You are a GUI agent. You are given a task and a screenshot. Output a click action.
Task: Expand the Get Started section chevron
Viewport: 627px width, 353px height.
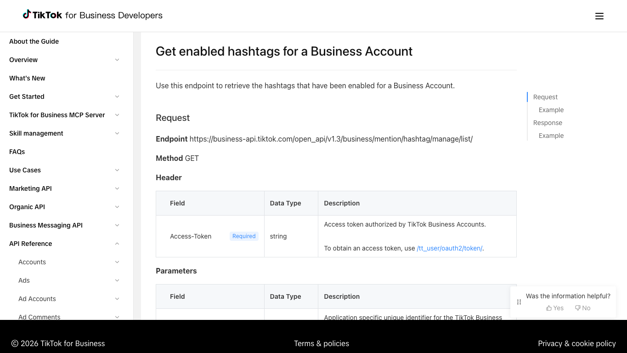click(117, 97)
